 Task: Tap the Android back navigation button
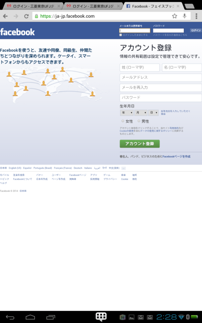10,317
